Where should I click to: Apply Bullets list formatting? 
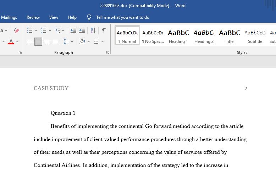tap(29, 30)
